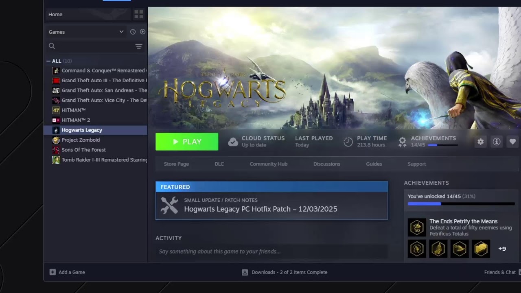521x293 pixels.
Task: Open game settings gear icon
Action: tap(481, 142)
